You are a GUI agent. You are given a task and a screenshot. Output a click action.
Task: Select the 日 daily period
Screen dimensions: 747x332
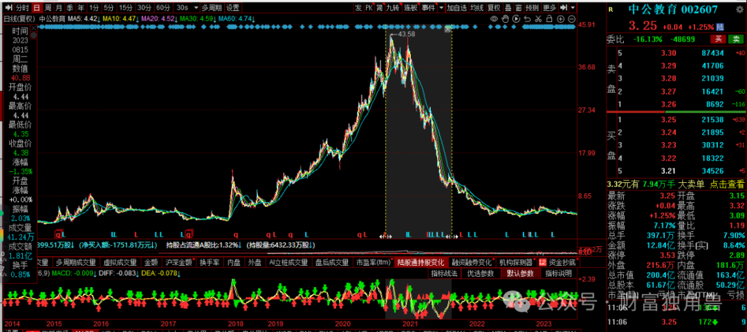click(37, 8)
